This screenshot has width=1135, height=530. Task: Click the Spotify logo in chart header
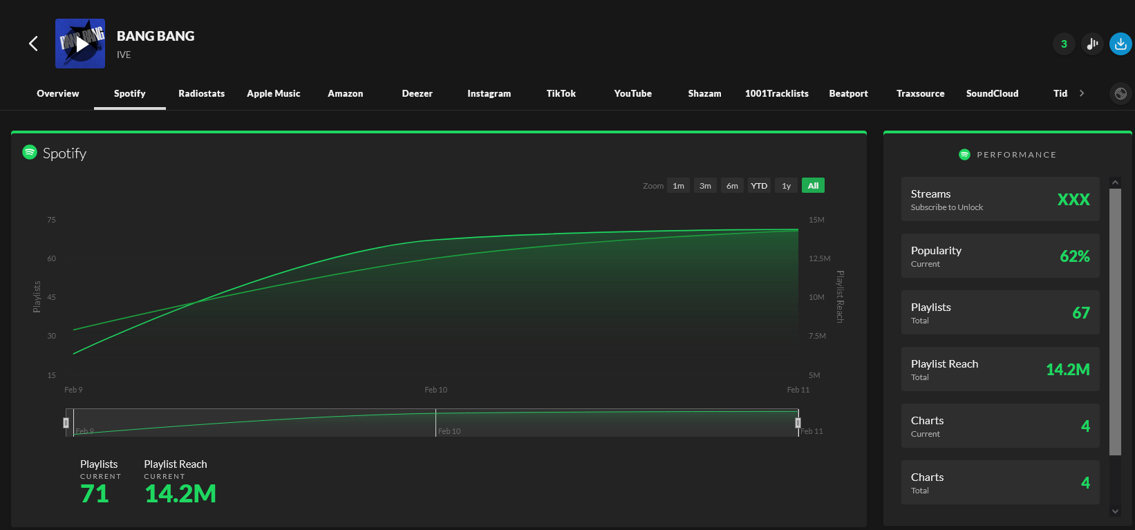[x=30, y=152]
